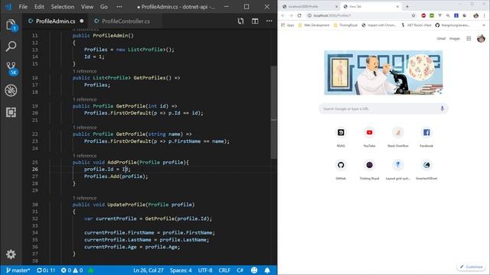Open the Go menu
Screen dimensions: 490x275
point(104,7)
